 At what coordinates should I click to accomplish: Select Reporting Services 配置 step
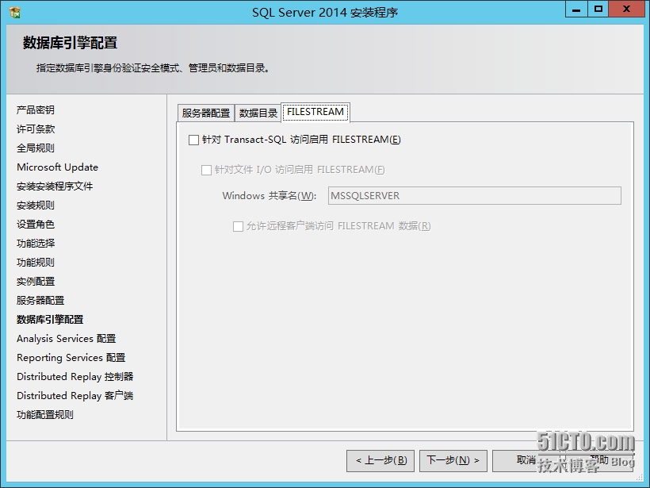tap(71, 358)
